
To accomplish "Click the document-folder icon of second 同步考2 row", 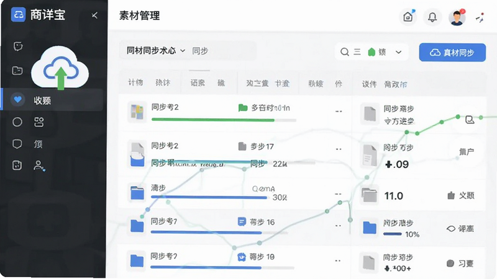I will pyautogui.click(x=137, y=154).
